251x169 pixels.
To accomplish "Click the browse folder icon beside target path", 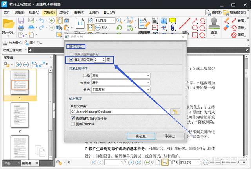I will tap(174, 112).
